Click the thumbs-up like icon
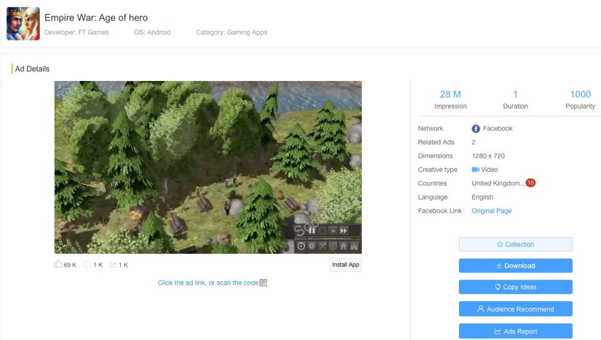 click(x=58, y=264)
